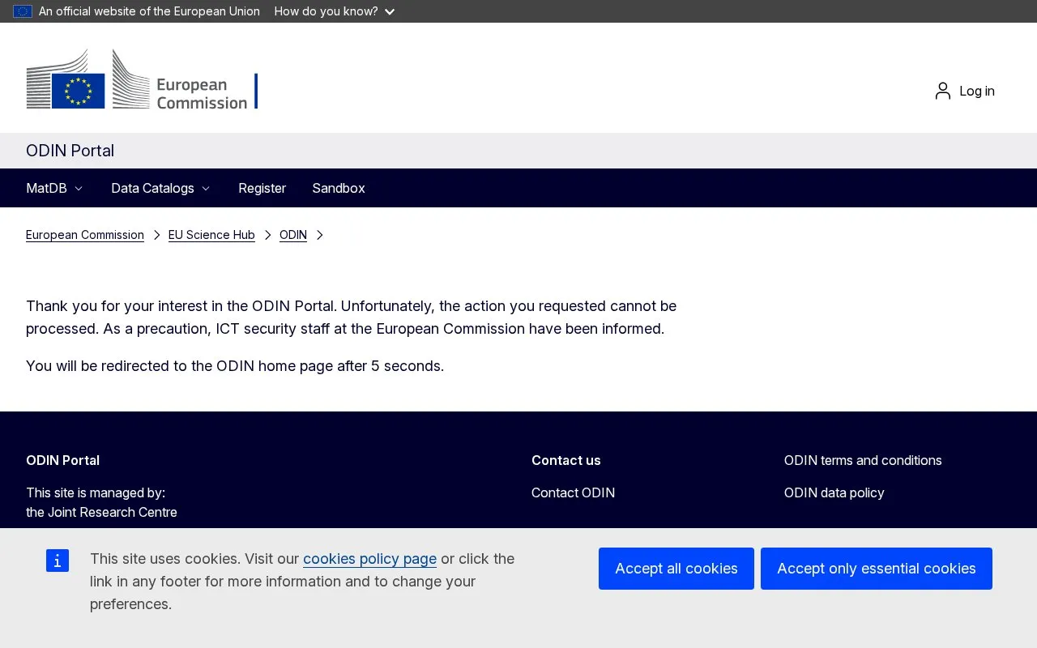Accept all cookies
Screen dimensions: 1037x648
676,569
